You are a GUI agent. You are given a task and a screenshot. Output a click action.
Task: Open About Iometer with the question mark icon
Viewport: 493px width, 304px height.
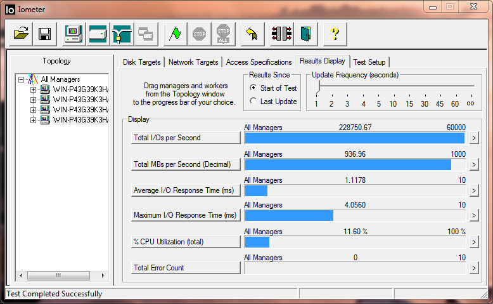click(335, 34)
